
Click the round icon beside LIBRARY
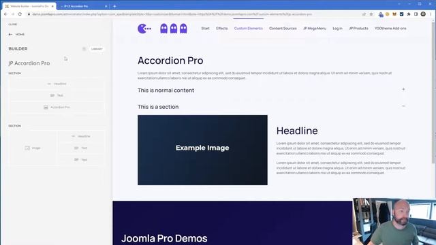click(84, 49)
